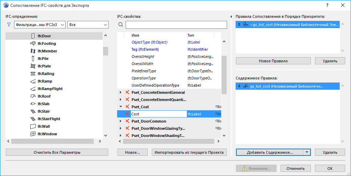Select the IfcWall element icon
Image resolution: width=351 pixels, height=176 pixels.
pos(33,126)
